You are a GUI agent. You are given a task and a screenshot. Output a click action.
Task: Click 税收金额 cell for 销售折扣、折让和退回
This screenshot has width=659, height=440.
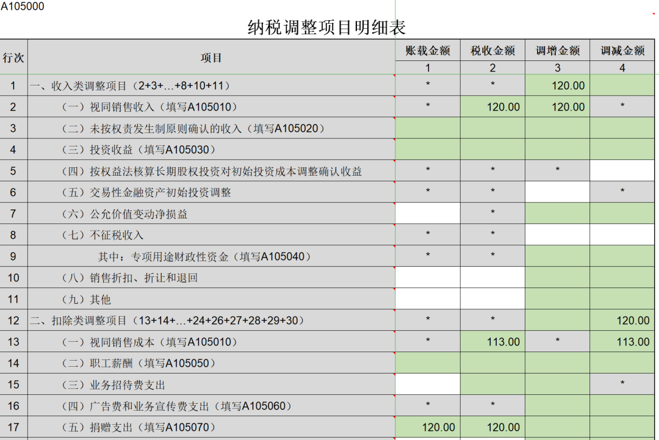coord(492,278)
